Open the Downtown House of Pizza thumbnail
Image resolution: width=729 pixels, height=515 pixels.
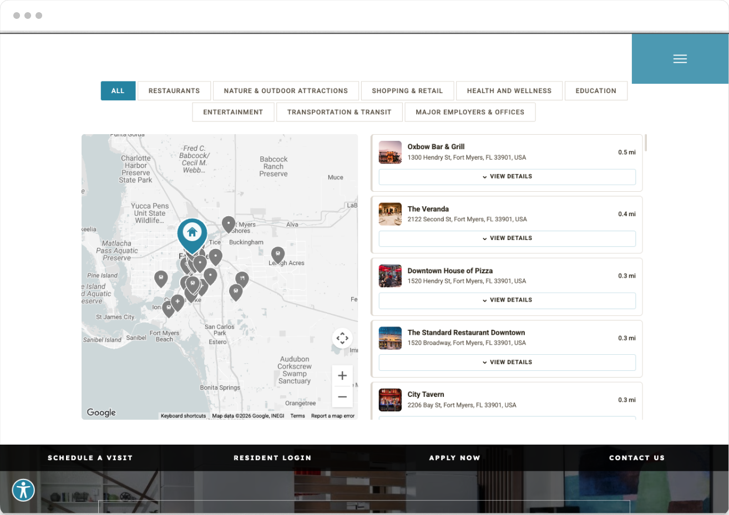tap(390, 276)
